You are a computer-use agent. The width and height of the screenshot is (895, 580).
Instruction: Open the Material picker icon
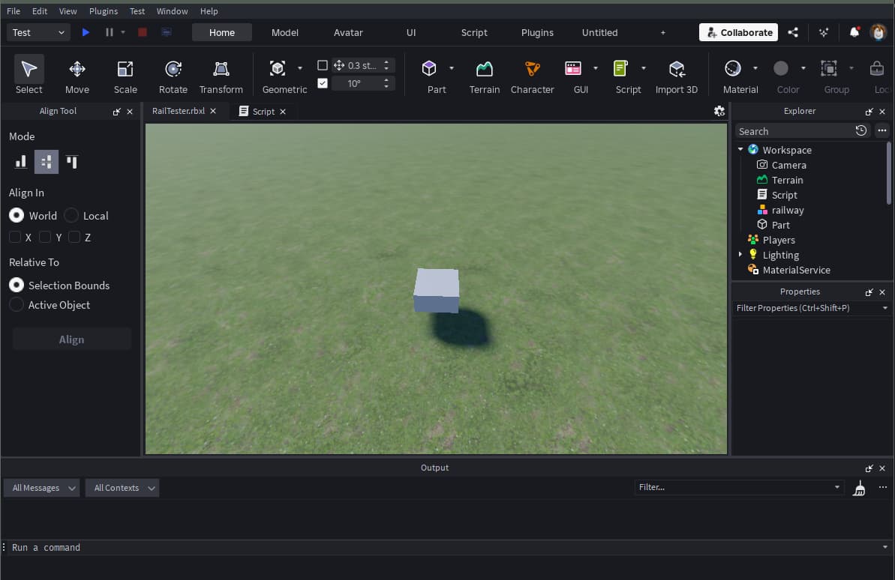coord(733,68)
